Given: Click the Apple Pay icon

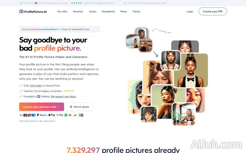Looking at the screenshot, I should click(52, 115).
